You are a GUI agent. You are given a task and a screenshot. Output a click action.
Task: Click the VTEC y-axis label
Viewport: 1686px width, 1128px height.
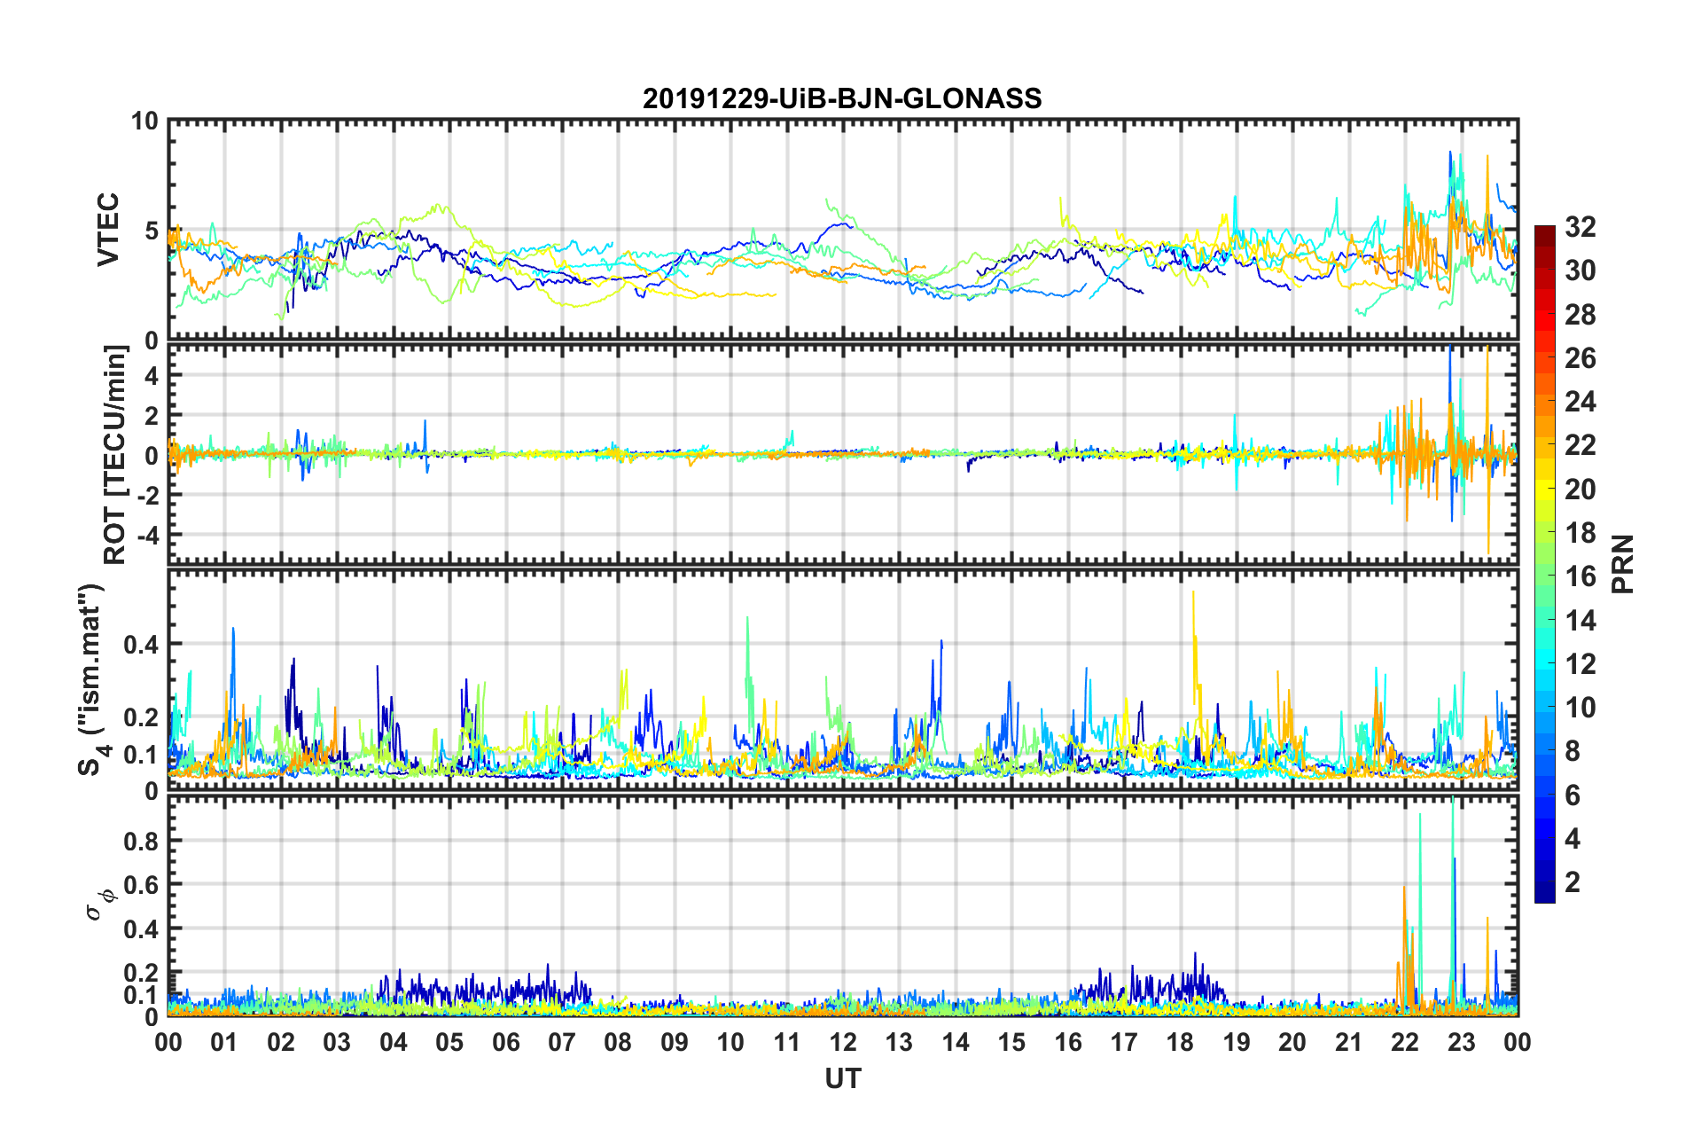tap(108, 230)
